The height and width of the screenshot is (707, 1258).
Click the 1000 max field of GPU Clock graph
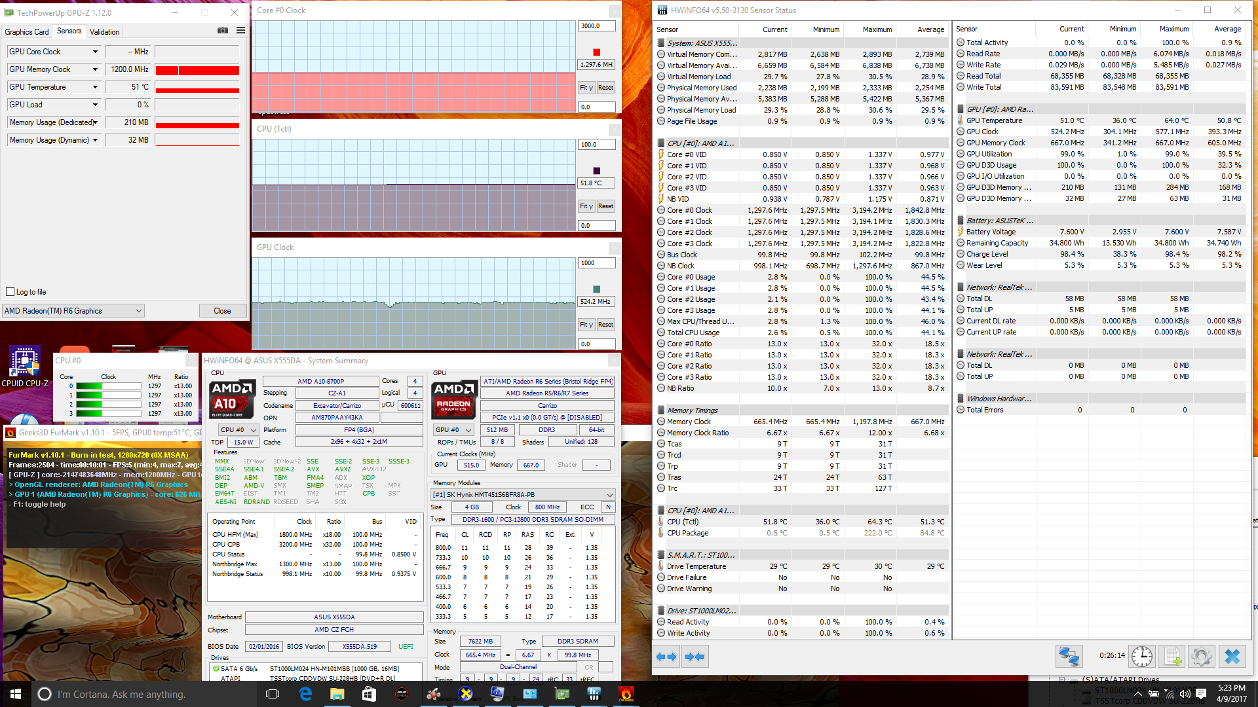point(597,263)
